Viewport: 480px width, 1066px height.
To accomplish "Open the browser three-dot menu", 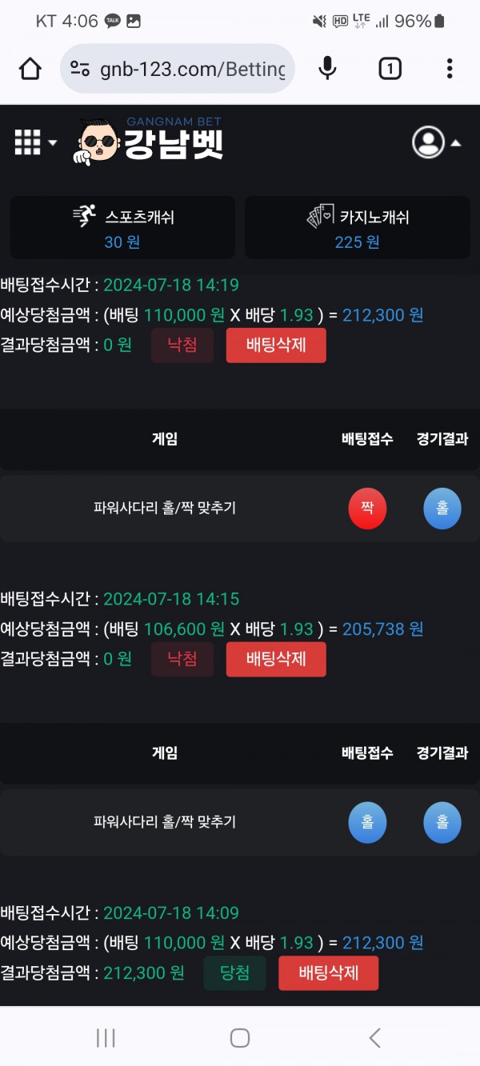I will (450, 70).
